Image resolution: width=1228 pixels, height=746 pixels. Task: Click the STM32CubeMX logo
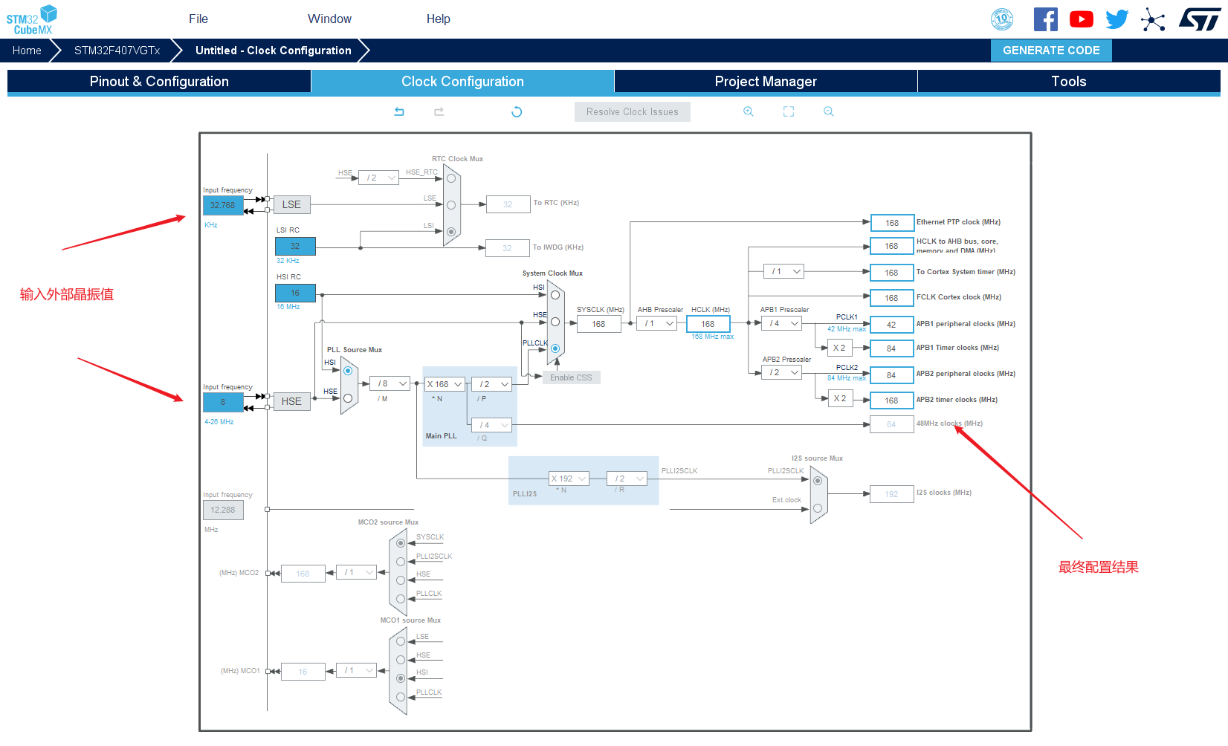point(32,19)
